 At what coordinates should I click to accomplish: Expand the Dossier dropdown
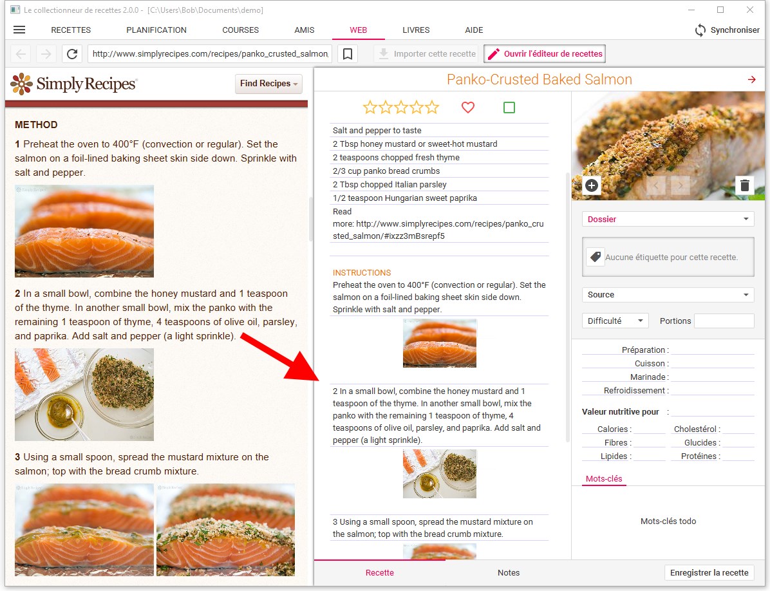pos(668,219)
